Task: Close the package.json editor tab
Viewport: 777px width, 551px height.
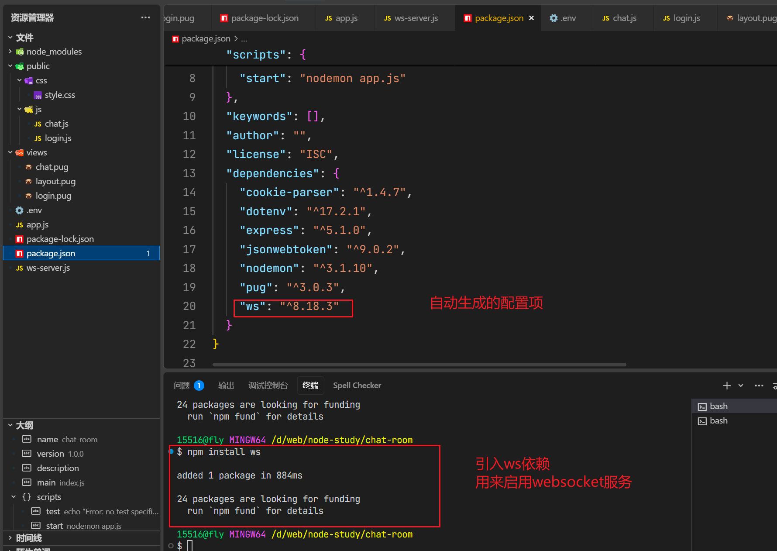Action: tap(531, 18)
